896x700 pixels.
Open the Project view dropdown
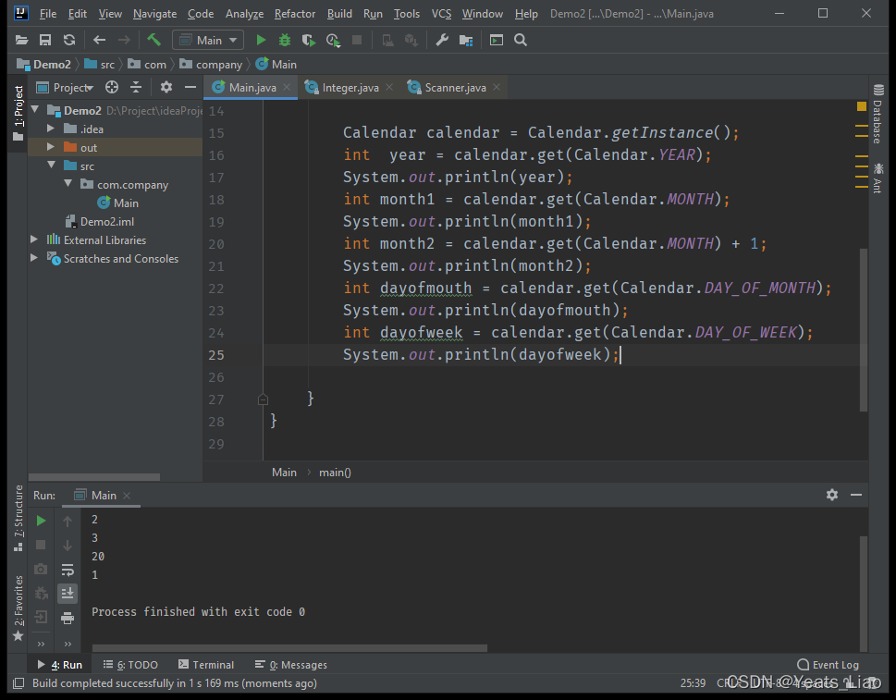(65, 88)
